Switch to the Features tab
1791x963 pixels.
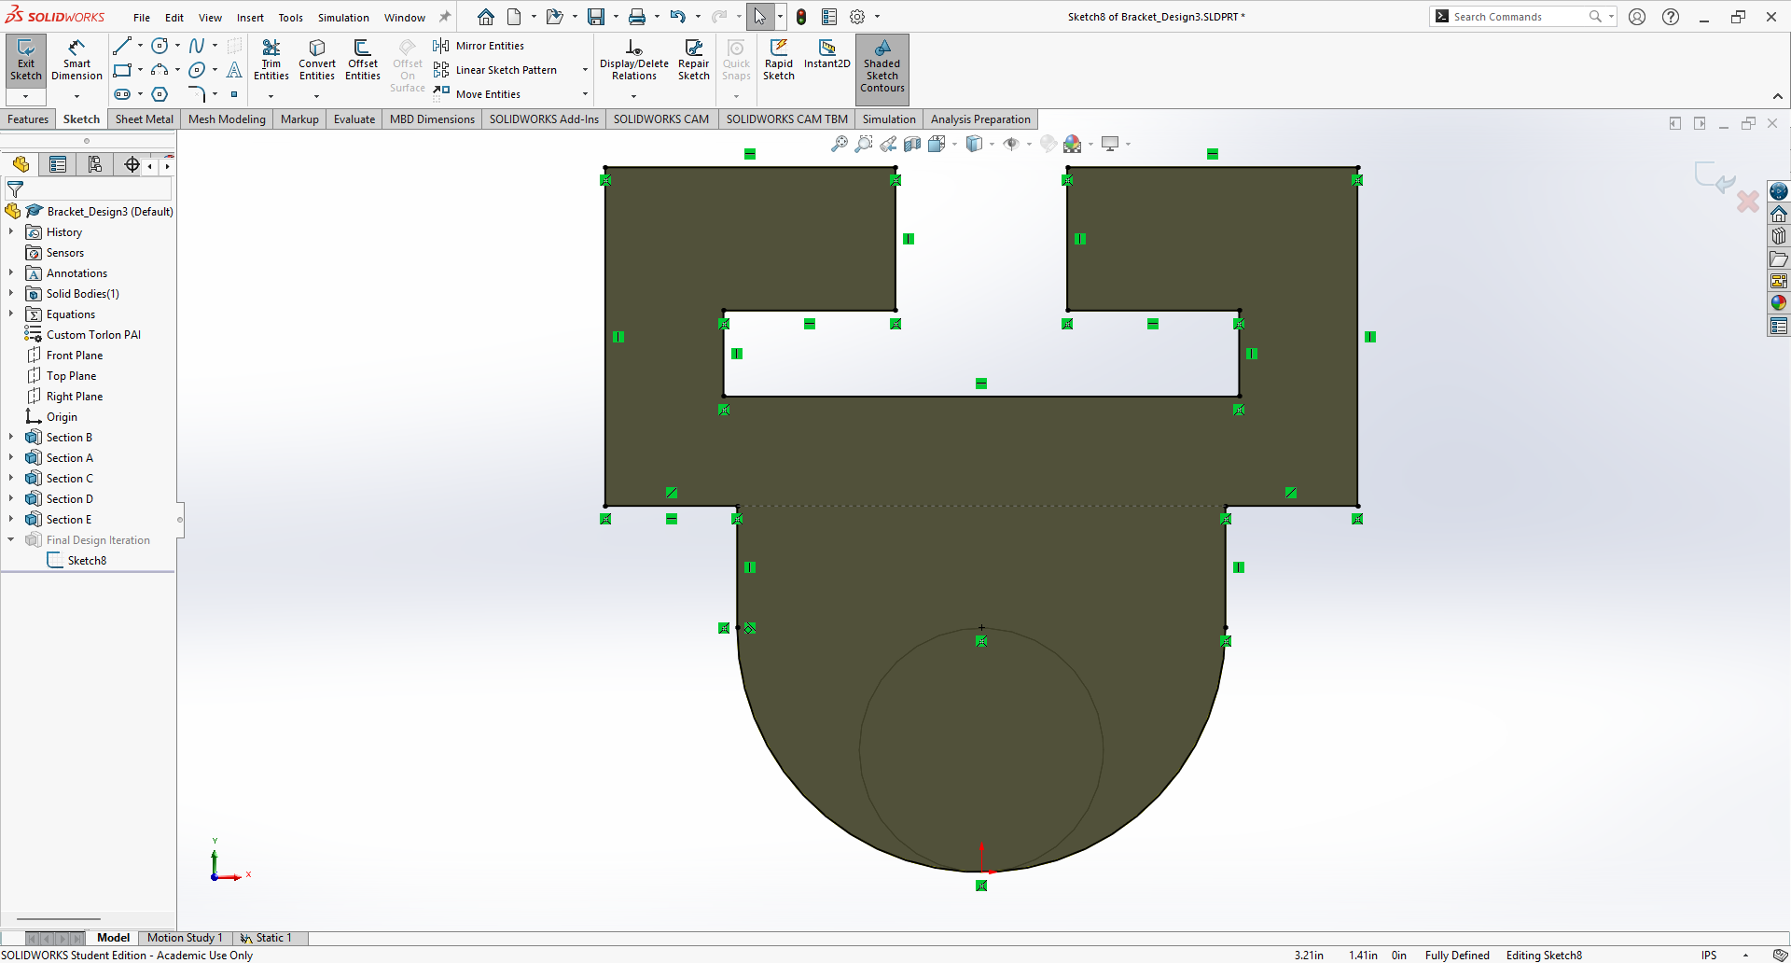28,119
